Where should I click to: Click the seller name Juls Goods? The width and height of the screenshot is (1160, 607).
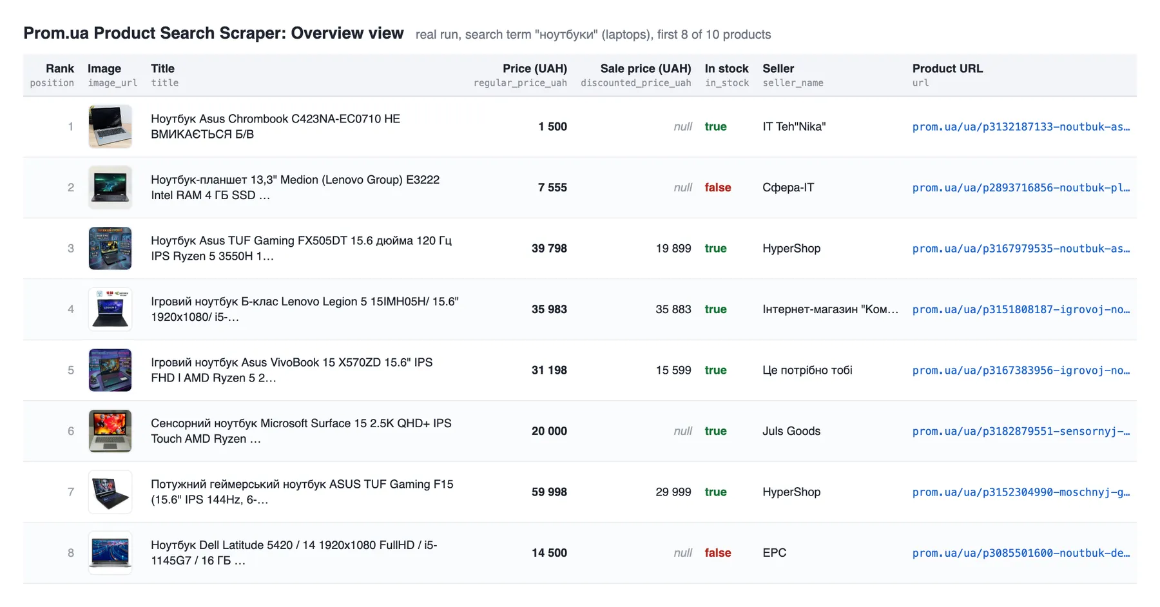tap(791, 431)
